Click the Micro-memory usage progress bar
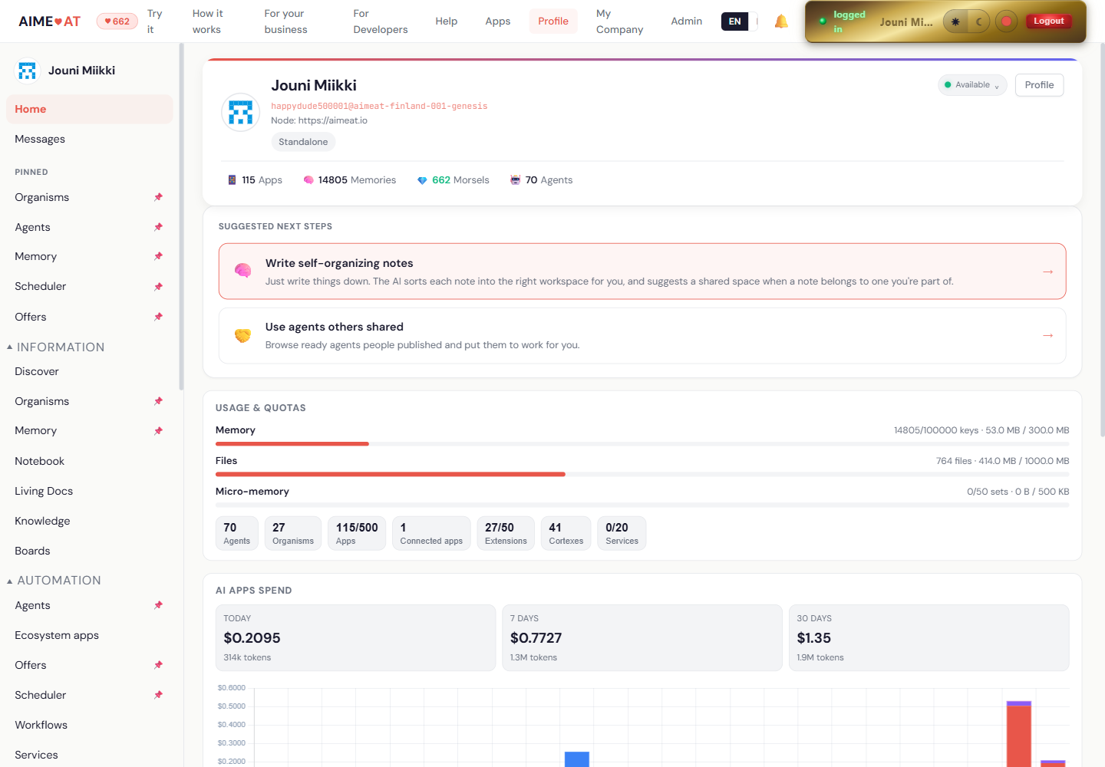The image size is (1105, 767). click(642, 505)
